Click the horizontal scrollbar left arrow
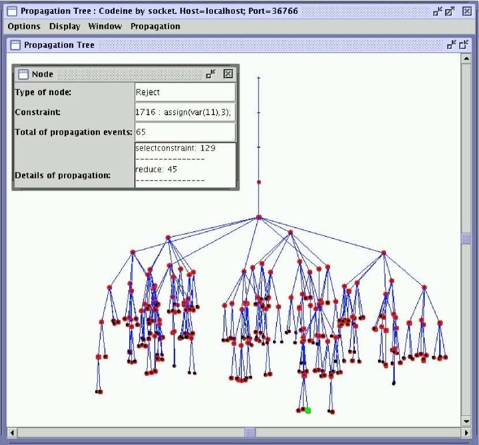 (x=12, y=432)
